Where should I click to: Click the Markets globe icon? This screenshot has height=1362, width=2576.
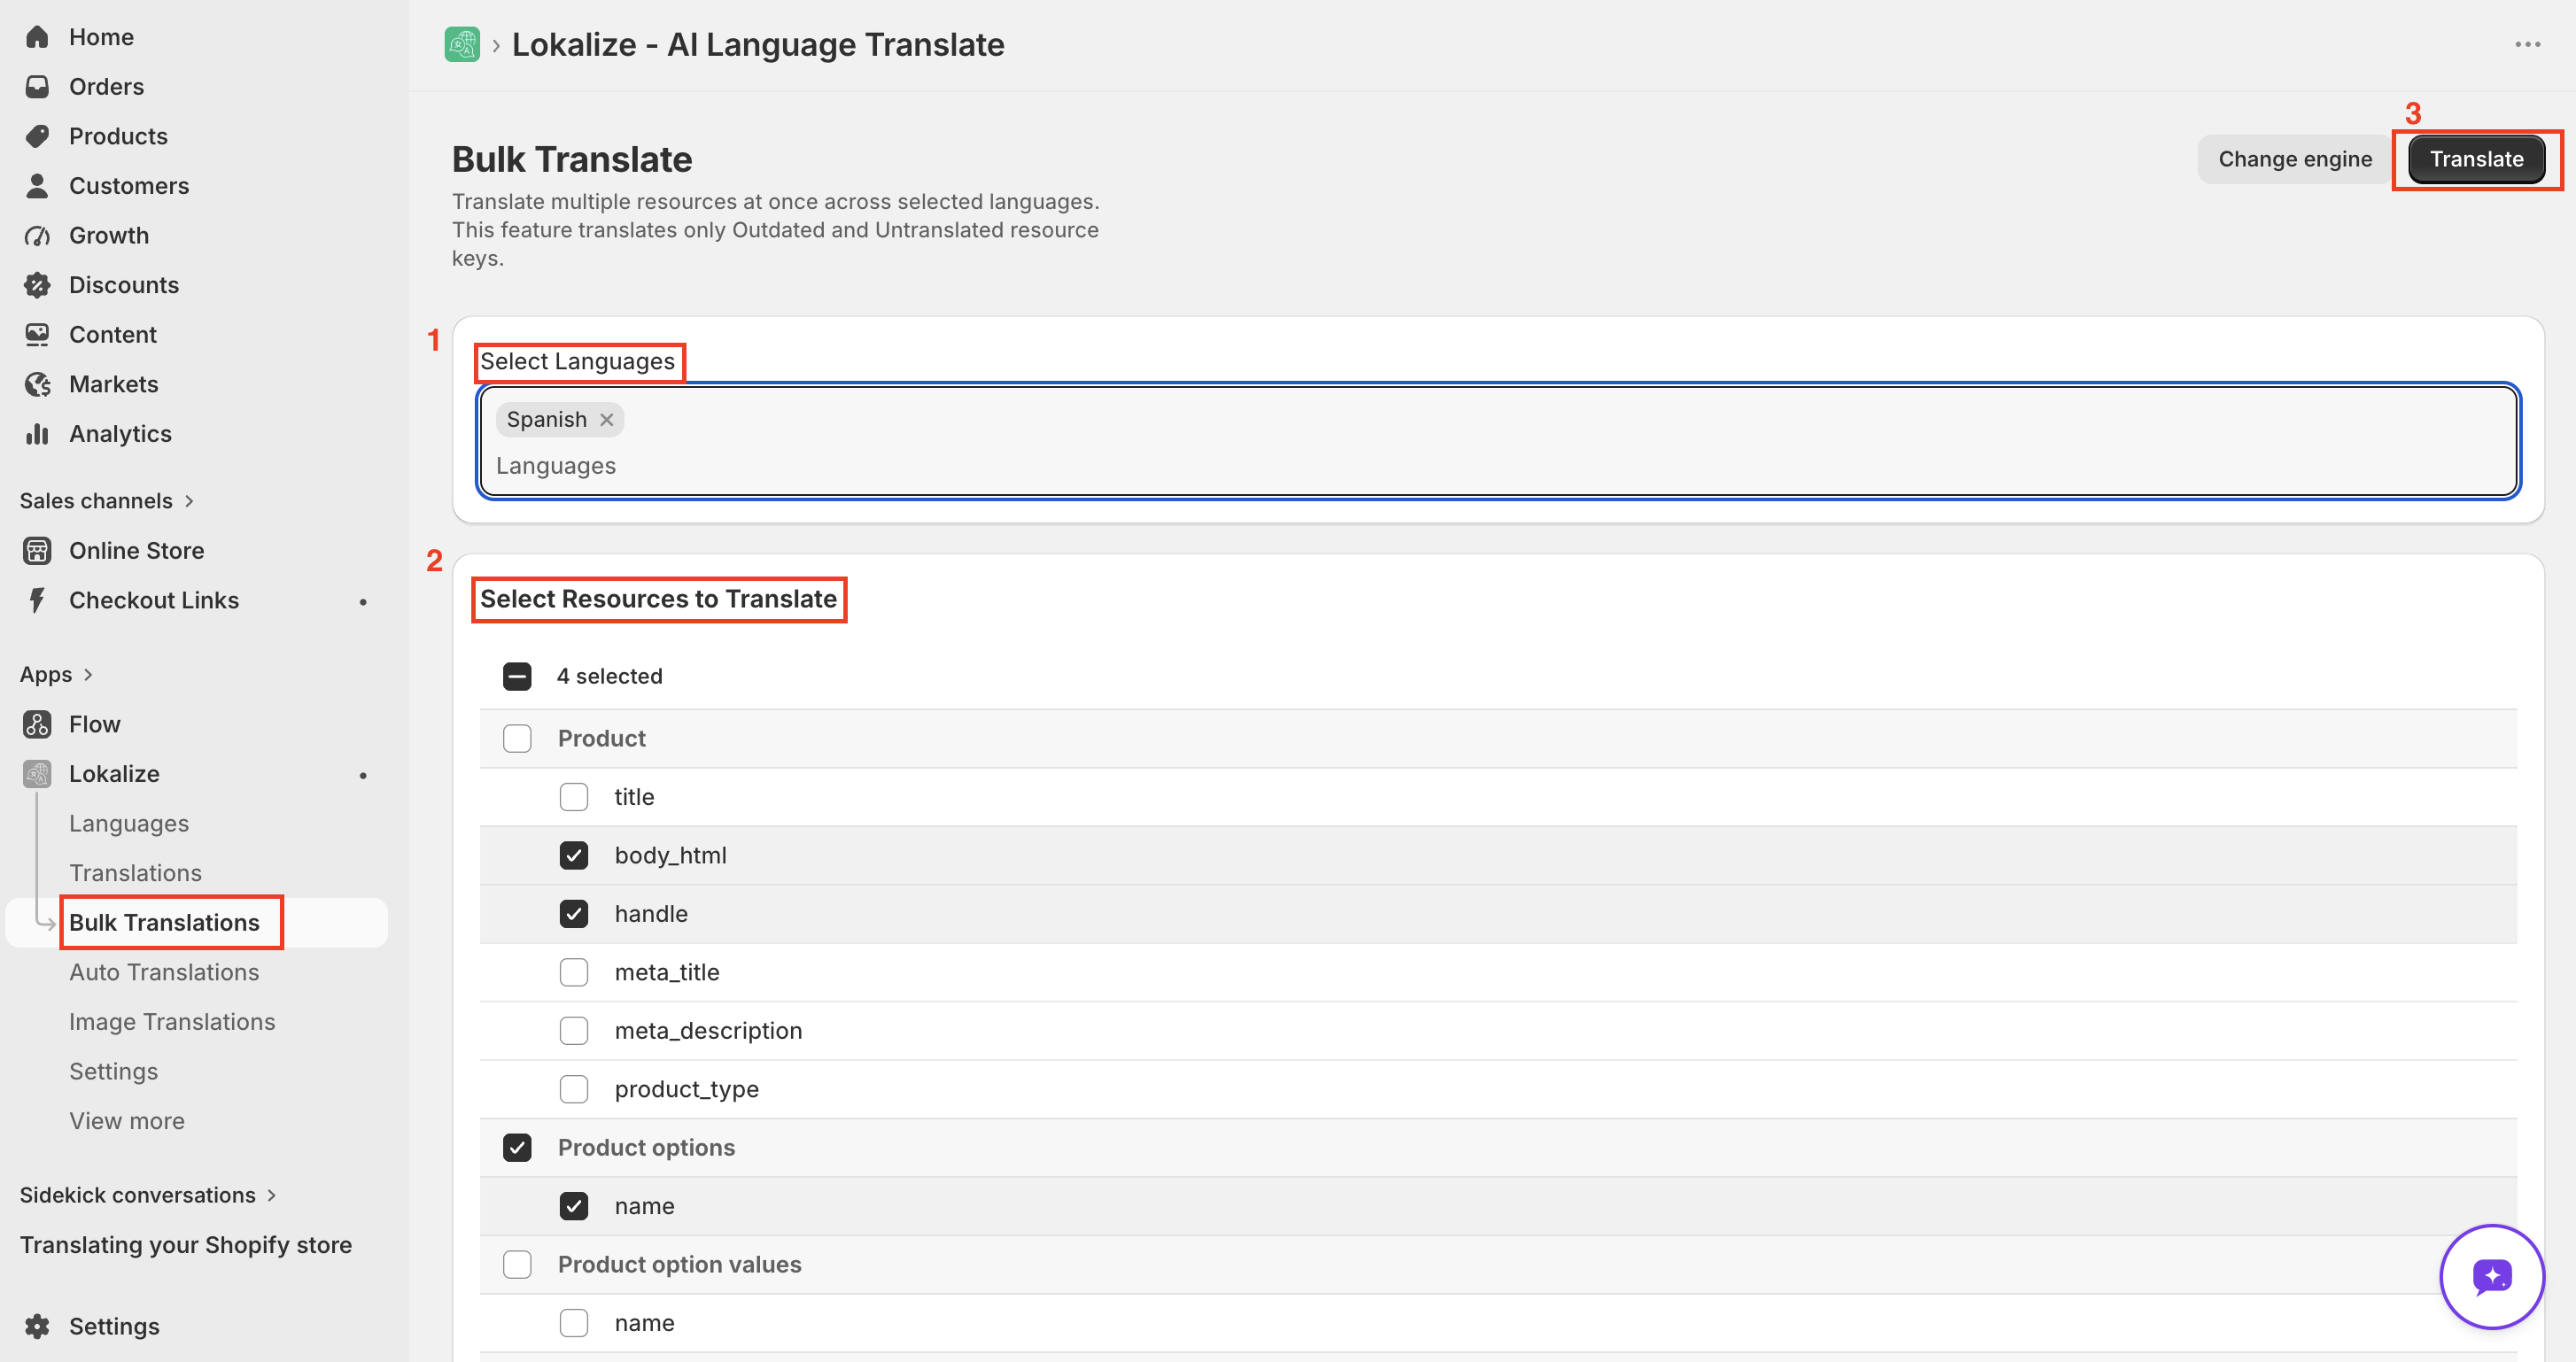point(37,384)
